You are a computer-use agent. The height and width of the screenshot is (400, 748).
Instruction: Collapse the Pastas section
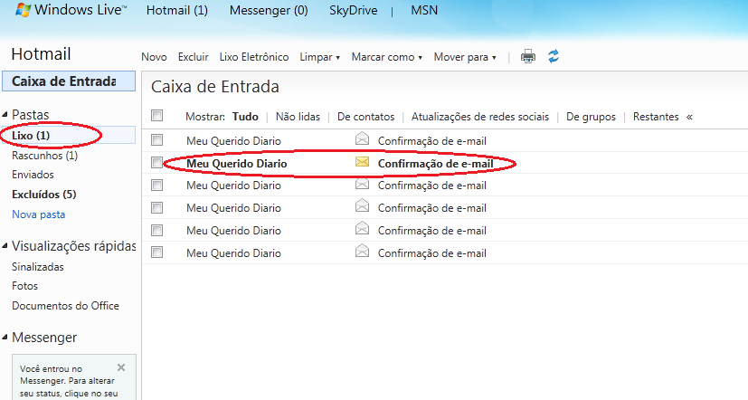(5, 115)
